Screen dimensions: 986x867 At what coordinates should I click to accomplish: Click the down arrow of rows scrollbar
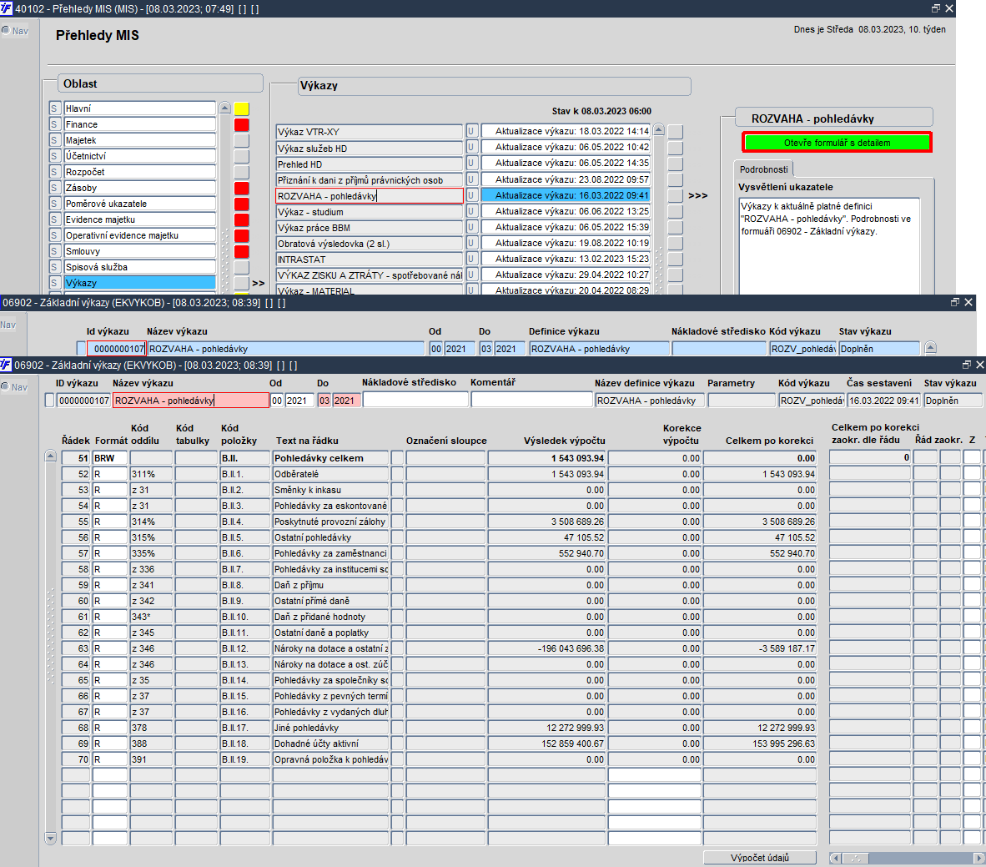point(51,838)
